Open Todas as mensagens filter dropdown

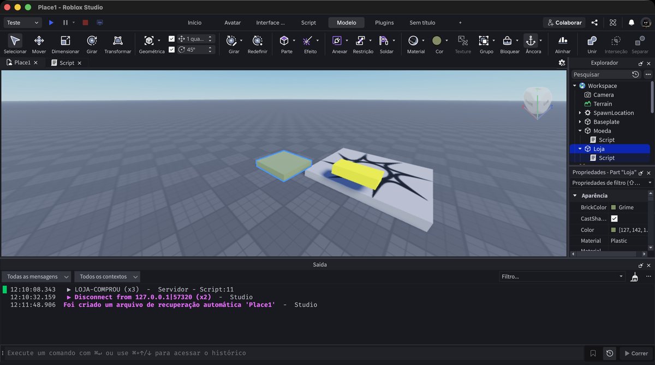pos(37,277)
